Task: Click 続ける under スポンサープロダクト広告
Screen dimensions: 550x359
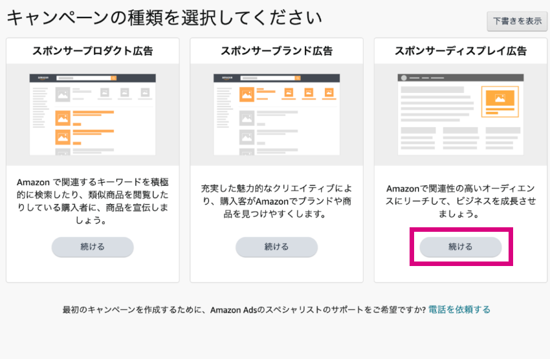Action: click(x=93, y=247)
